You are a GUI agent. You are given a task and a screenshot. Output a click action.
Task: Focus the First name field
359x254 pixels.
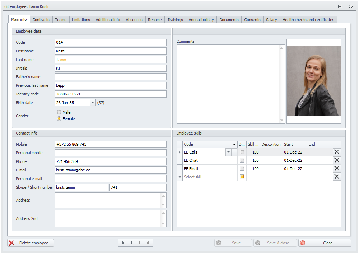point(111,51)
